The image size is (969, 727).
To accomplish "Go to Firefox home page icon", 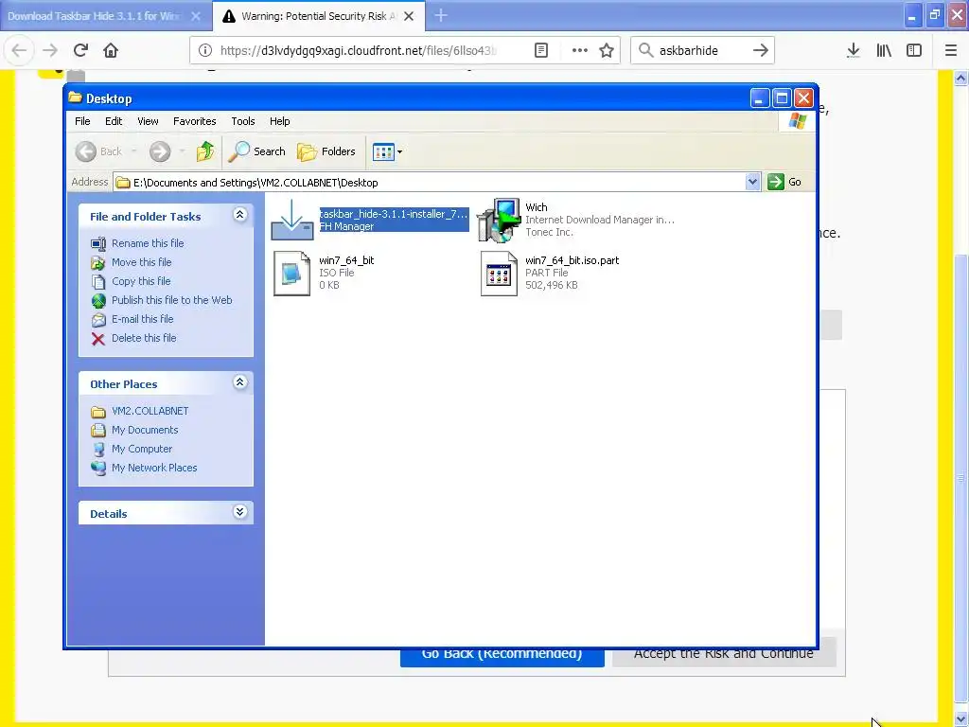I will (111, 50).
